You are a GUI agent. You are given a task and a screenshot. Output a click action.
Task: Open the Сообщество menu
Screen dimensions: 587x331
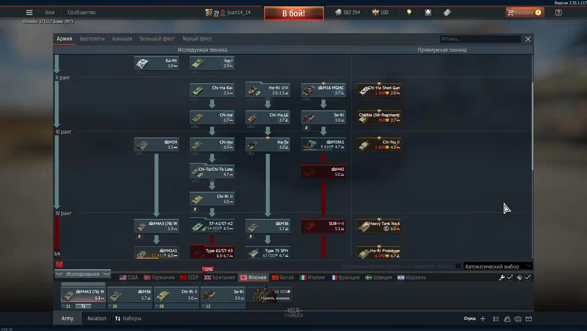[x=82, y=12]
